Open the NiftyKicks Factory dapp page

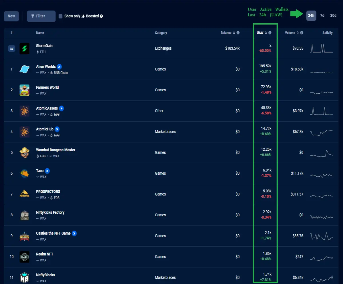pyautogui.click(x=50, y=212)
